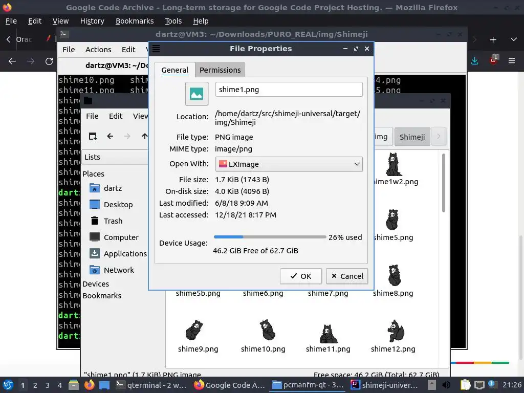Open Desktop in Places sidebar
The image size is (524, 393).
(118, 205)
